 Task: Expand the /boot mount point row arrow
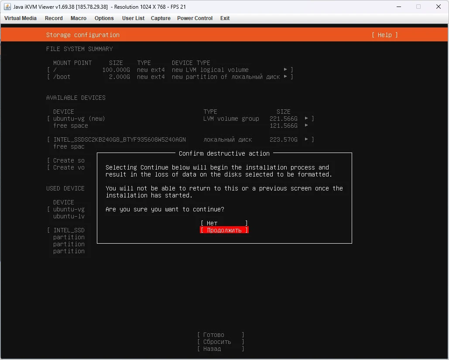(x=285, y=77)
